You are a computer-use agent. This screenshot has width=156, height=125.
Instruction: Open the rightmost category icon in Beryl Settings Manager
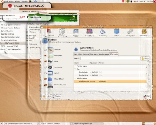coord(144,32)
